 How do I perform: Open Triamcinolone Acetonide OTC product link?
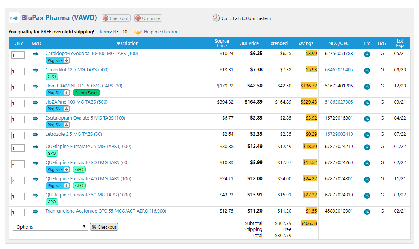(x=106, y=211)
